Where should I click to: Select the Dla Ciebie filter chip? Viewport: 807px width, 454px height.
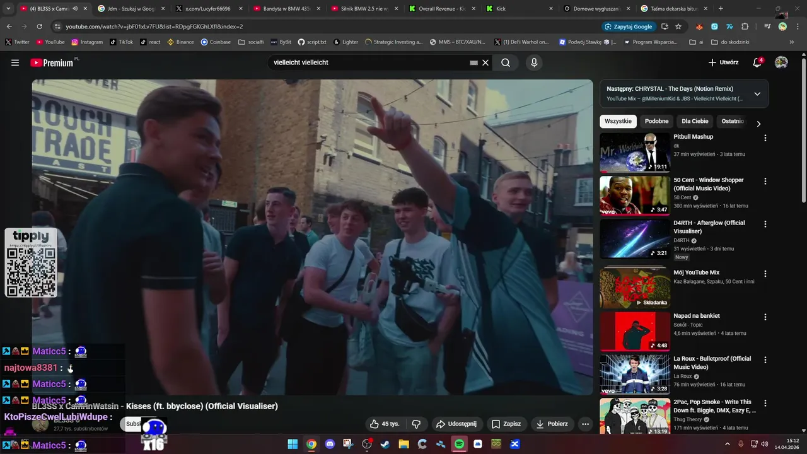[695, 121]
